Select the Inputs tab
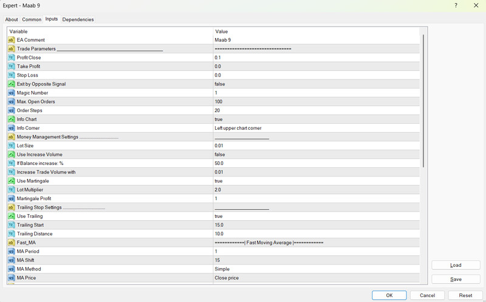Viewport: 486px width, 302px height. [52, 19]
